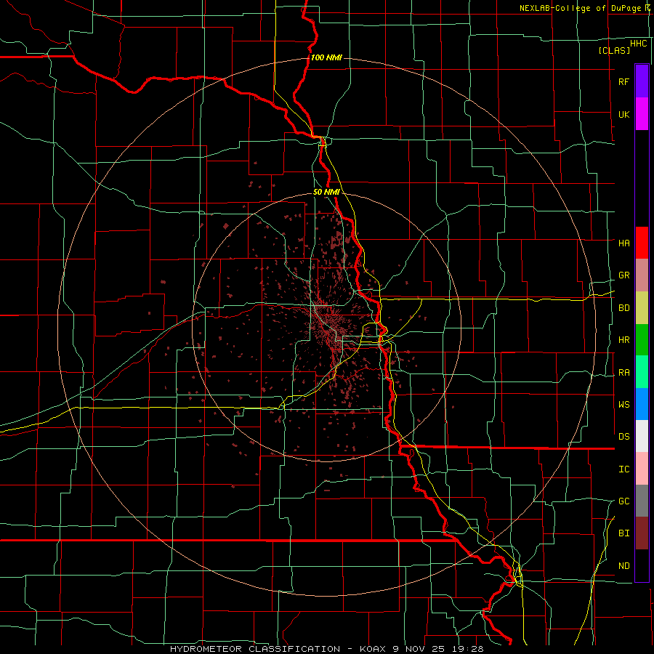The height and width of the screenshot is (654, 654).
Task: Click the HA red legend swatch
Action: 642,243
